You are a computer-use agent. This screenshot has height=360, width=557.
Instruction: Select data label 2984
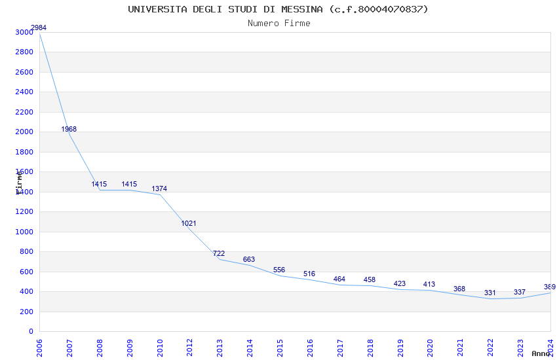39,27
